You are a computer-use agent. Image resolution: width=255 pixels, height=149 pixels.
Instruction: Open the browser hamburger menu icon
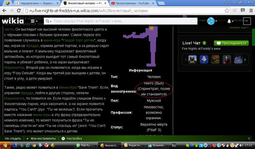click(x=251, y=11)
